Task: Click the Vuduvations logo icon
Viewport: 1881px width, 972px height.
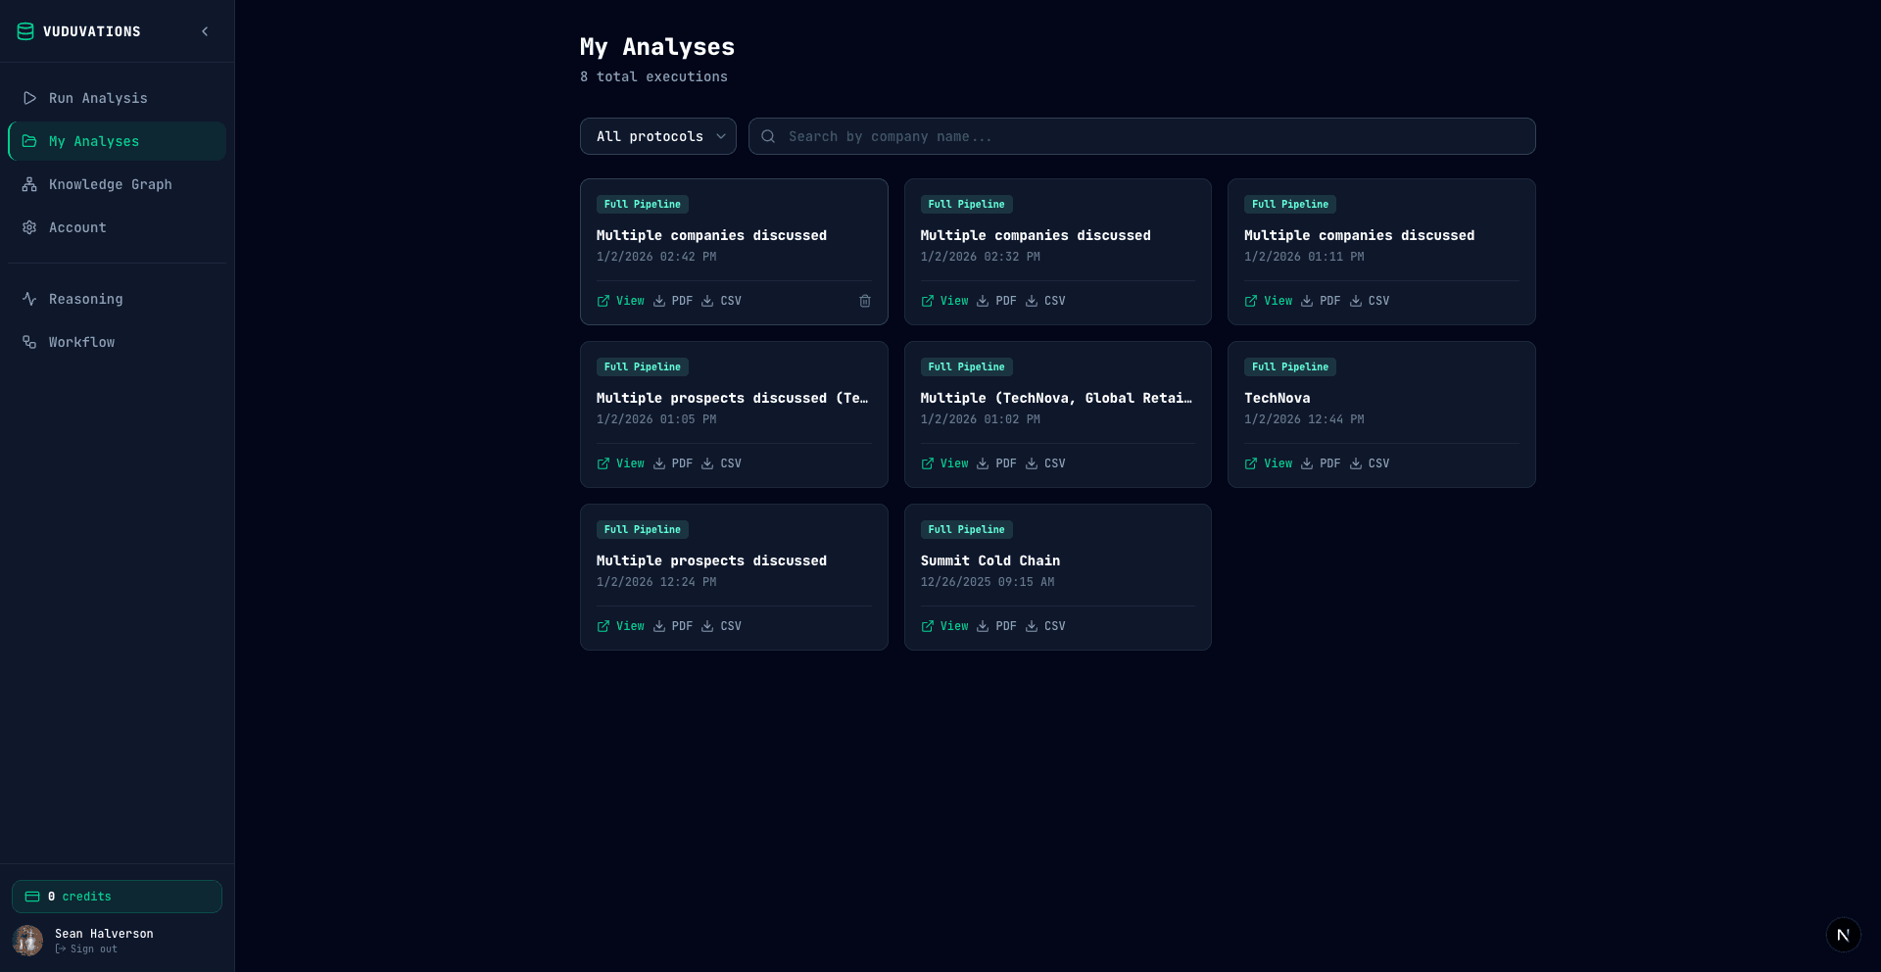Action: pyautogui.click(x=25, y=31)
